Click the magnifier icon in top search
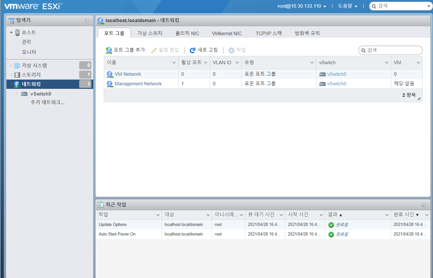433x278 pixels. tap(374, 6)
